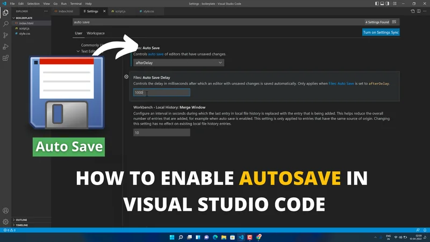The width and height of the screenshot is (430, 242).
Task: Open the Manage gear in activity bar
Action: click(5, 222)
